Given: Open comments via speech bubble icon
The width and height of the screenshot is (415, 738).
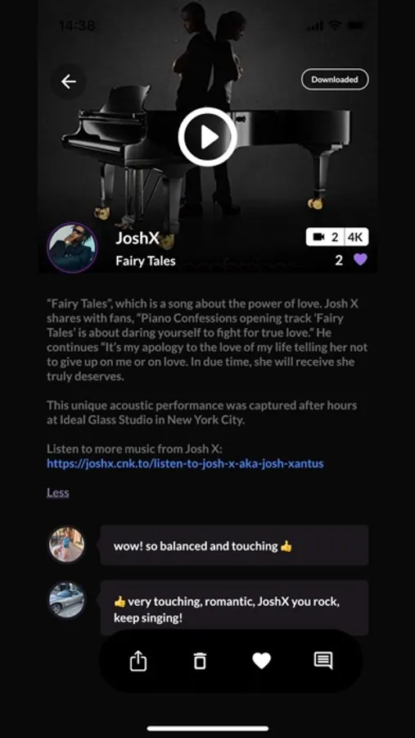Looking at the screenshot, I should (x=323, y=661).
